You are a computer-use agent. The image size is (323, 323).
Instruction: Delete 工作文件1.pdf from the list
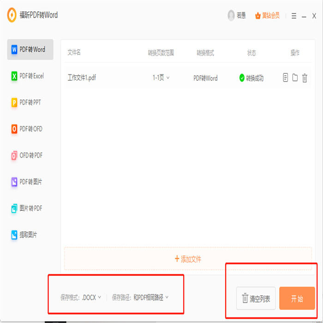coord(305,78)
